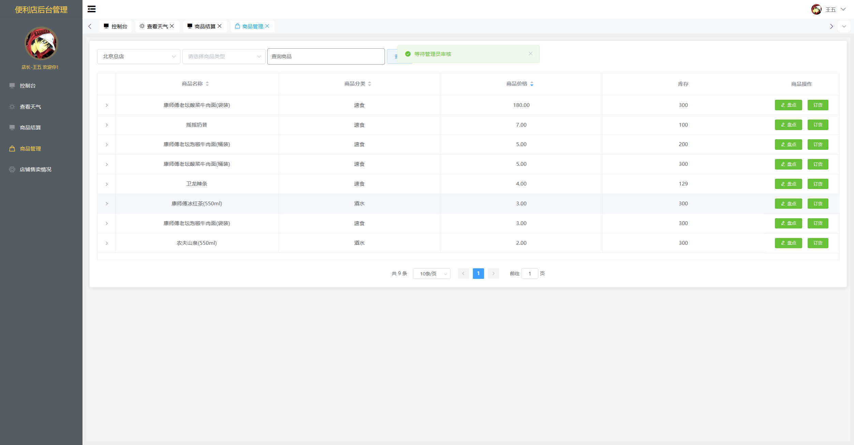This screenshot has width=854, height=445.
Task: Close the 查看天气 tab with its X
Action: point(172,26)
